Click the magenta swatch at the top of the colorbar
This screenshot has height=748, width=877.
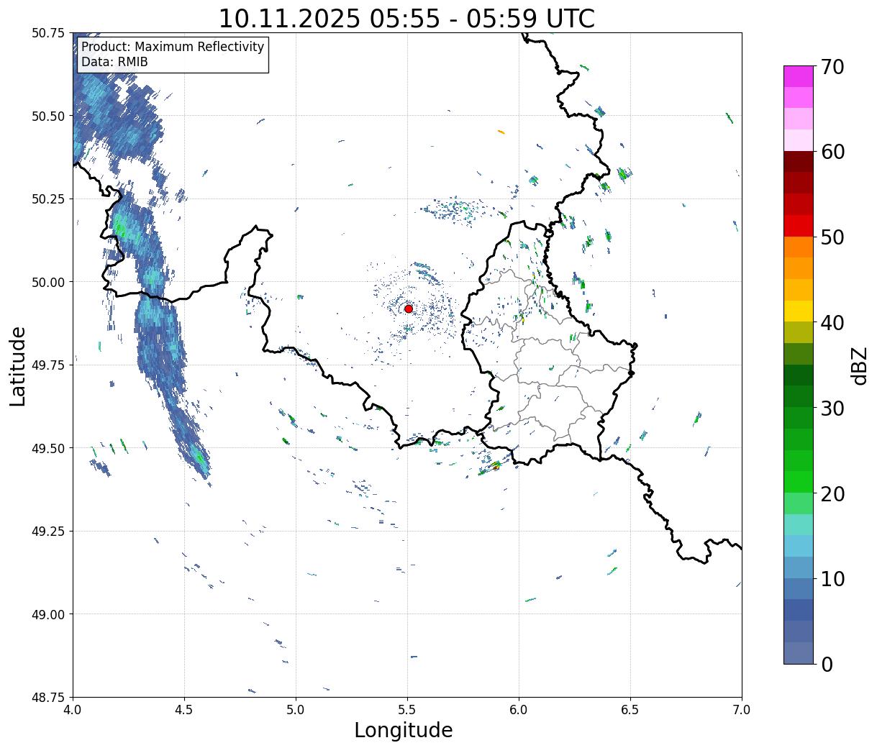click(x=799, y=76)
